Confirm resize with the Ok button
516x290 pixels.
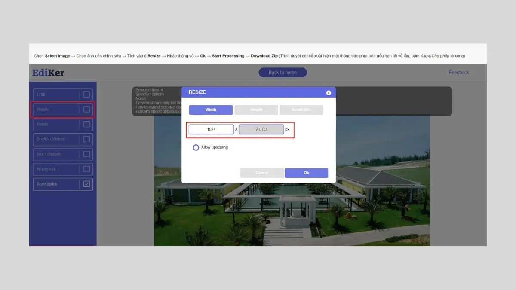[306, 173]
